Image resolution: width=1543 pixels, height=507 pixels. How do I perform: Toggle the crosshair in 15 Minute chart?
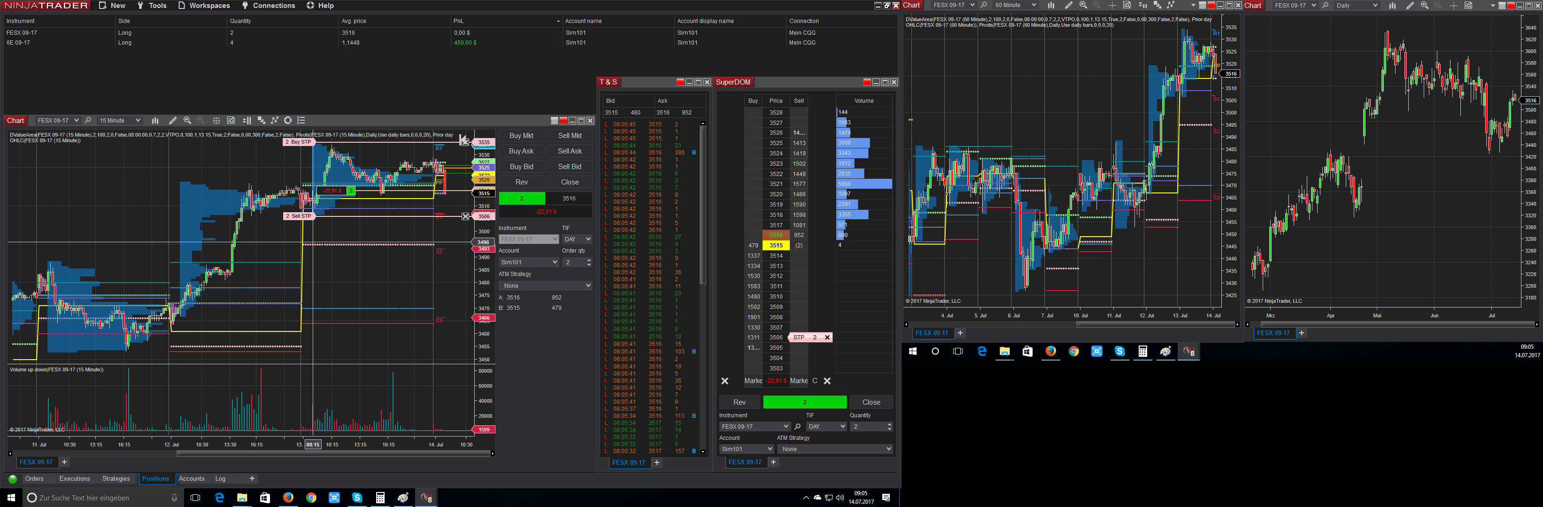point(216,120)
